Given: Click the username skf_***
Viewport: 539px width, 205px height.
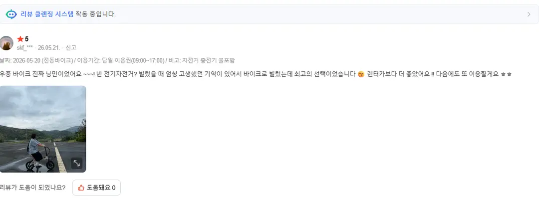Looking at the screenshot, I should (x=25, y=48).
